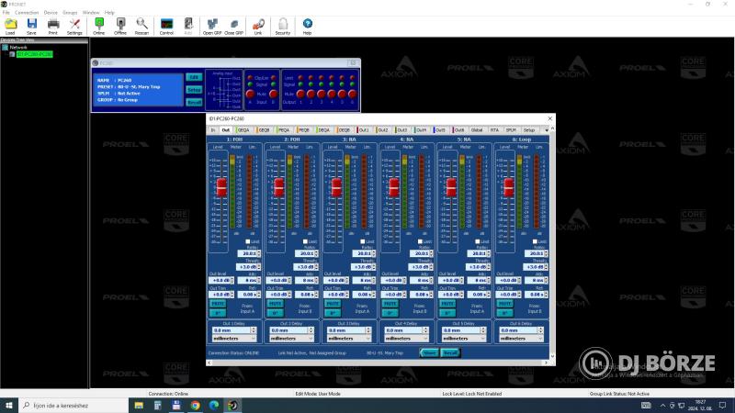The width and height of the screenshot is (735, 413).
Task: Click Setup button in PC260 panel
Action: [194, 89]
